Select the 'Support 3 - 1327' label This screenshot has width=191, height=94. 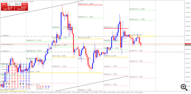coord(110,84)
